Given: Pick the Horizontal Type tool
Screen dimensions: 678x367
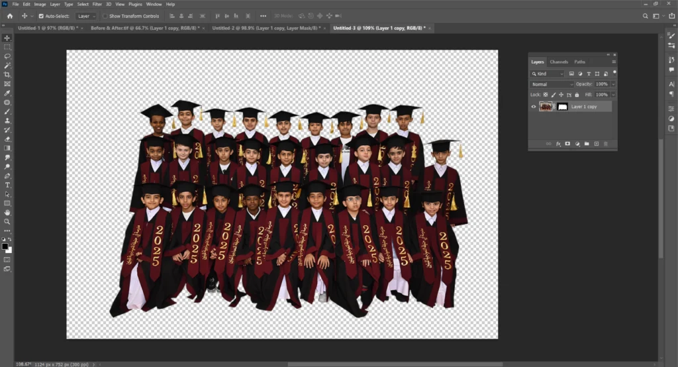Looking at the screenshot, I should tap(7, 185).
